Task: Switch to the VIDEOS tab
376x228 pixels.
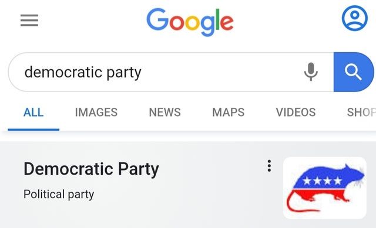Action: 296,112
